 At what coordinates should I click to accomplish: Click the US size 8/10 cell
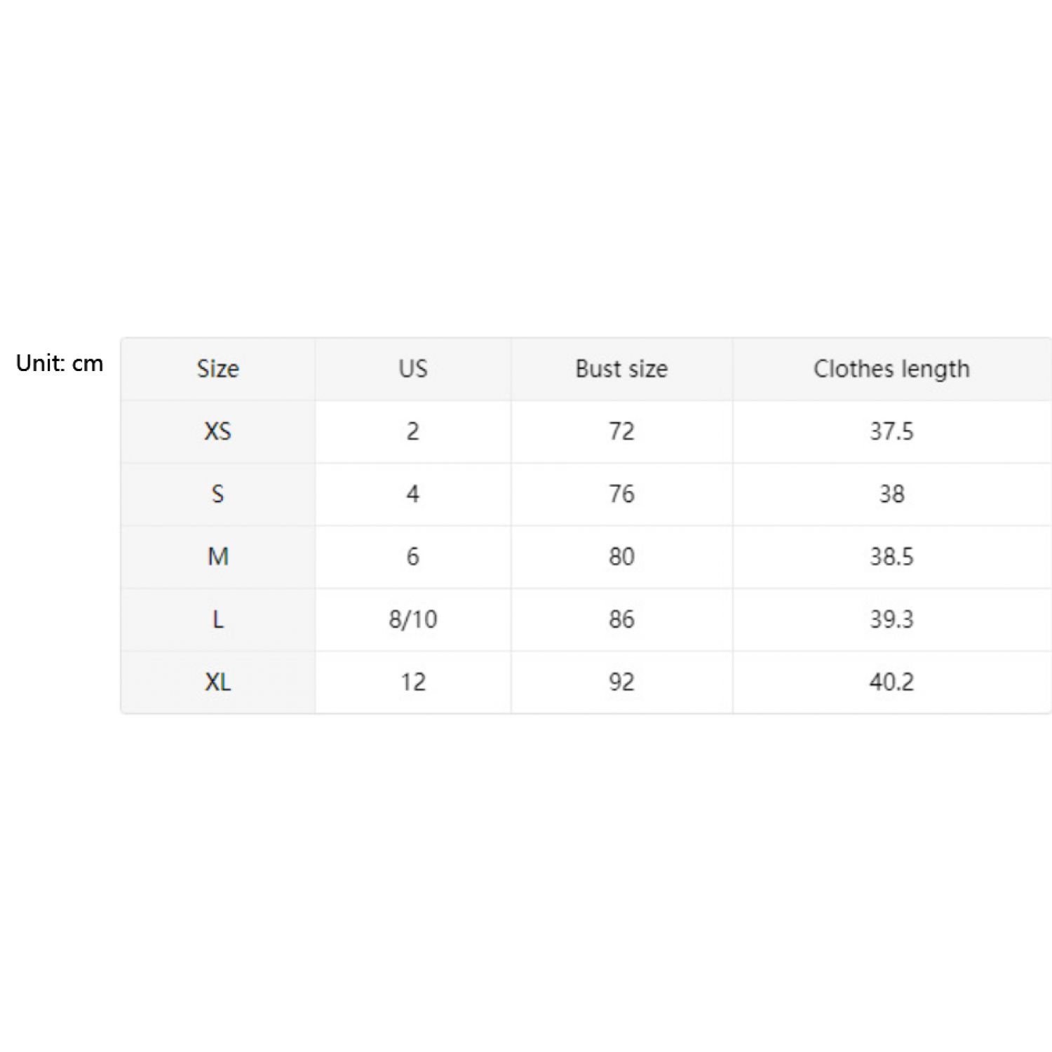pos(413,619)
